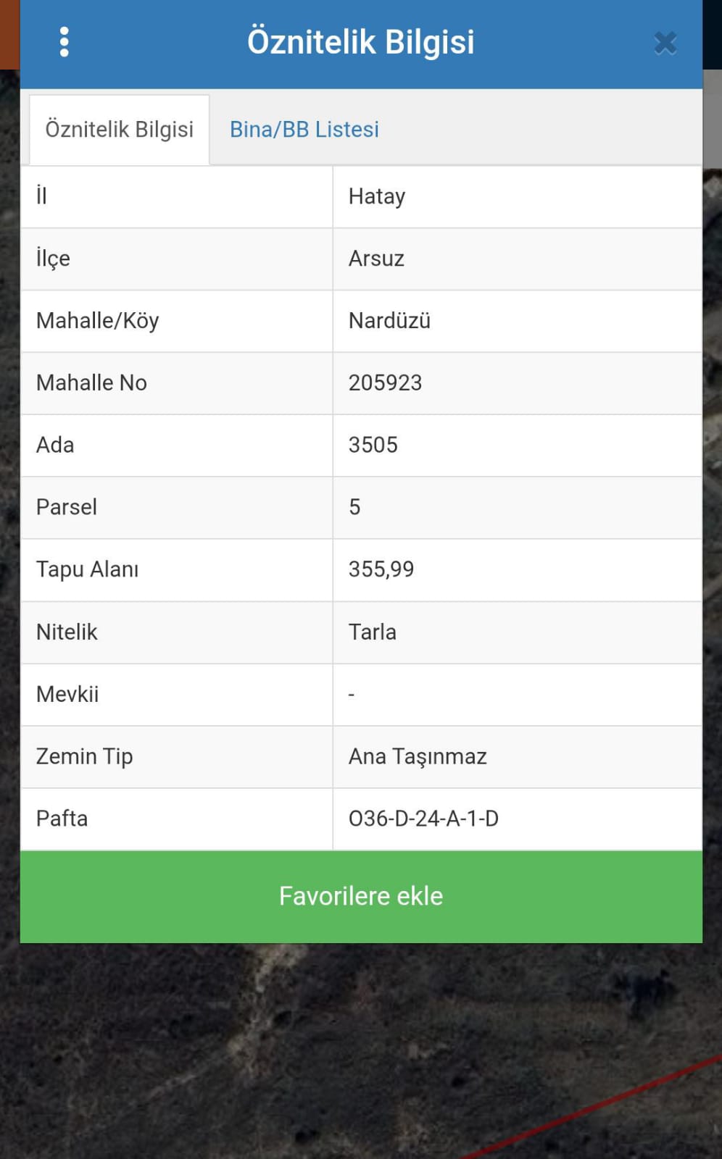Viewport: 722px width, 1159px height.
Task: Select the Nitelik value Tarla
Action: [372, 632]
